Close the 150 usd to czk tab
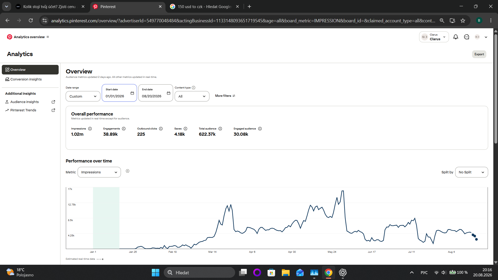Screen dimensions: 498x280 pos(237,6)
